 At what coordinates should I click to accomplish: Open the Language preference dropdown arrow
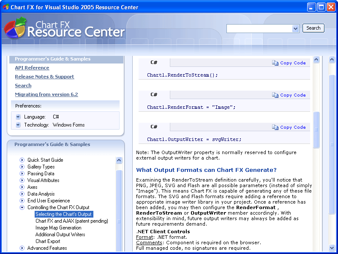tap(18, 117)
